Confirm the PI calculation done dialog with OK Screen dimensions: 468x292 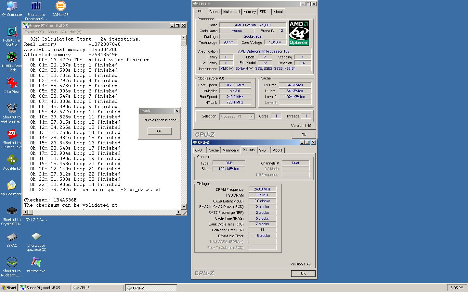[159, 131]
